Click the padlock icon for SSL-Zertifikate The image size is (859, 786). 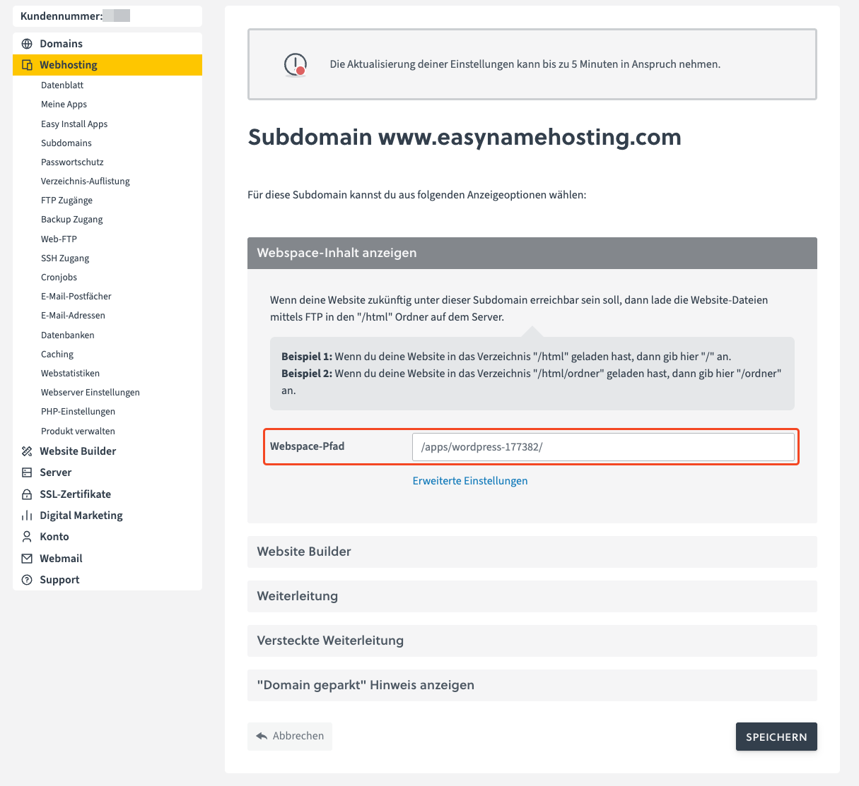(x=27, y=494)
